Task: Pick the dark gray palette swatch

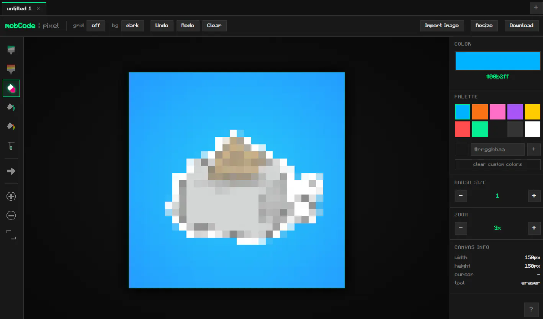Action: click(x=515, y=129)
